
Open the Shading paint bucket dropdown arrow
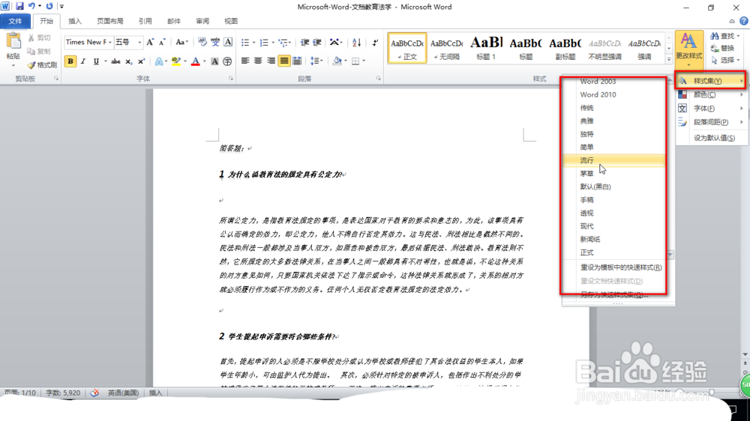point(345,61)
